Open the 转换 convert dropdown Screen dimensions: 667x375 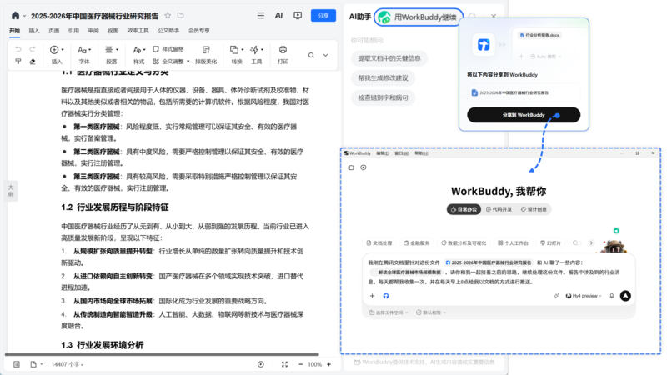pyautogui.click(x=237, y=50)
